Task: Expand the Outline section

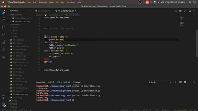Action: tap(13, 104)
